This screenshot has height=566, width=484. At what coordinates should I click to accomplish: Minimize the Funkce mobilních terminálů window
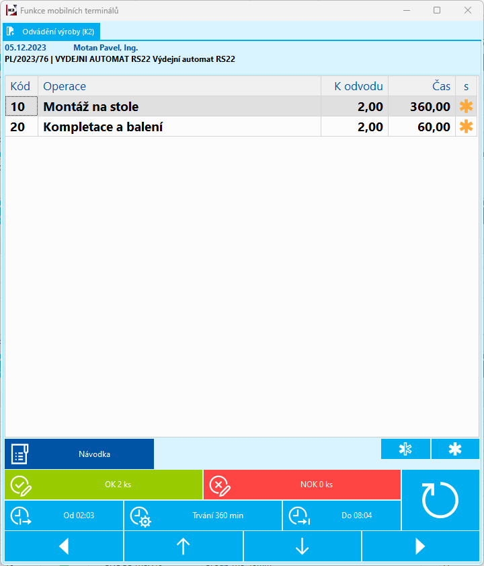[407, 10]
